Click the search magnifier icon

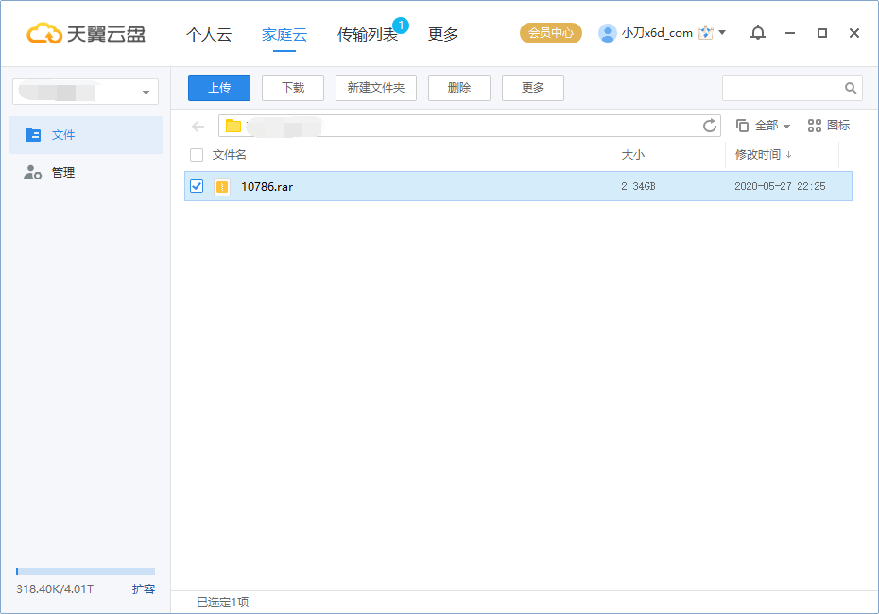[x=850, y=87]
